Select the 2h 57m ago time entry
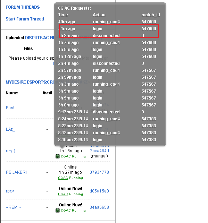This screenshot has width=208, height=223. pos(69,70)
